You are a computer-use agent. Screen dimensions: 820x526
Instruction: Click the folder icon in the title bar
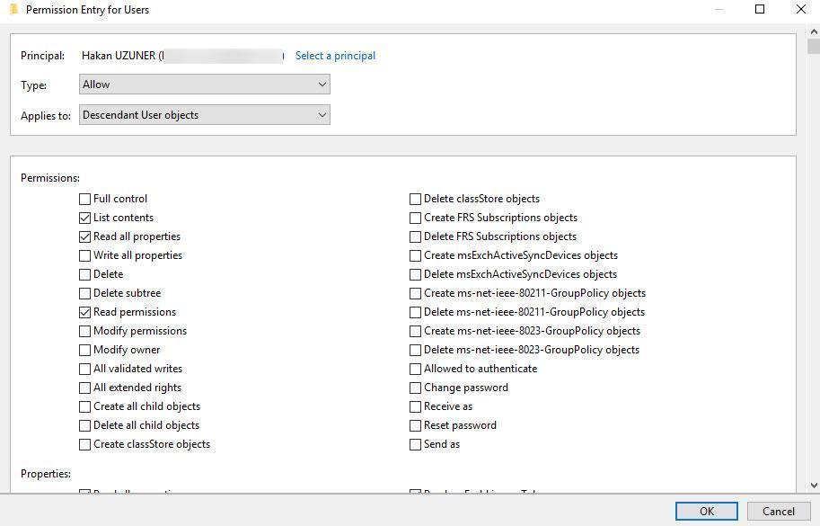(13, 10)
